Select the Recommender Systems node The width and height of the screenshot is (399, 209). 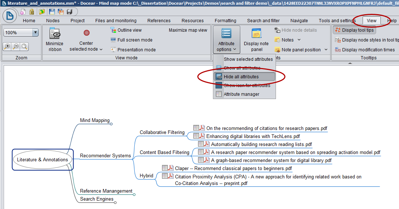(x=105, y=155)
